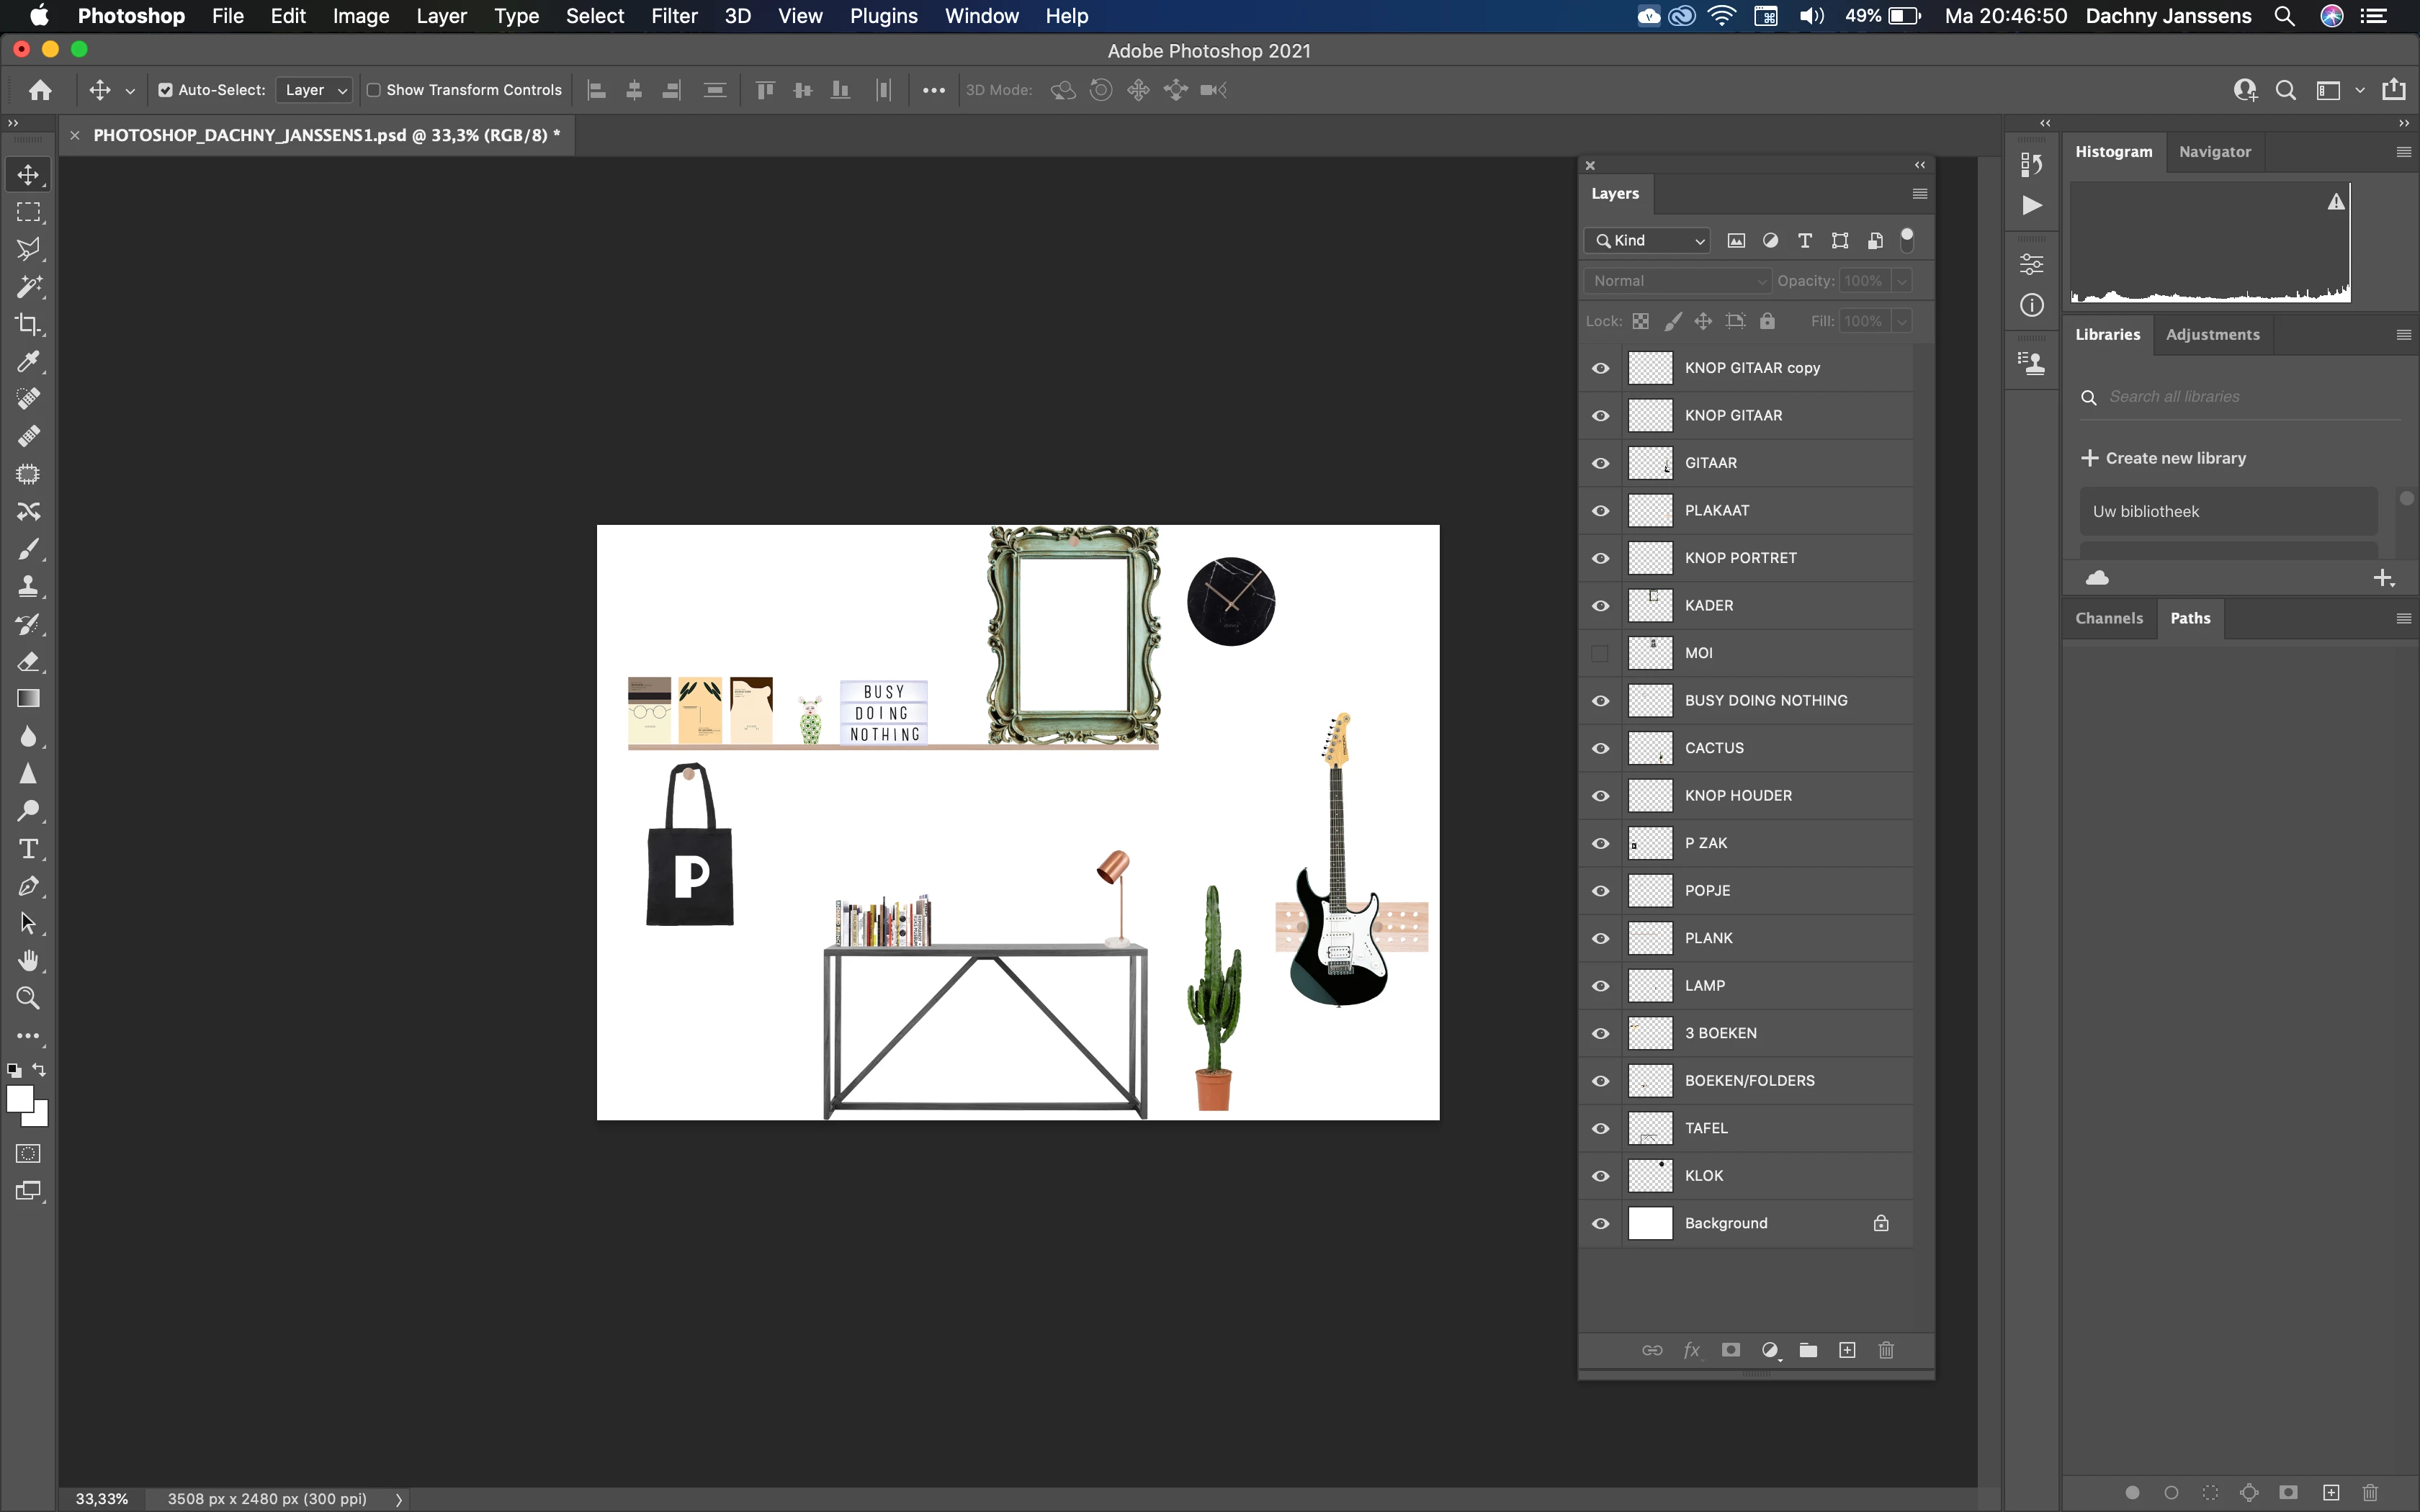Select the Eyedropper tool
Image resolution: width=2420 pixels, height=1512 pixels.
[x=28, y=361]
